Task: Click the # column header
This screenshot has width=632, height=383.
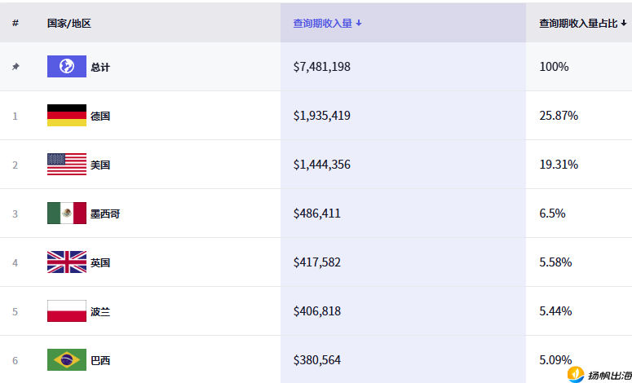Action: [15, 24]
